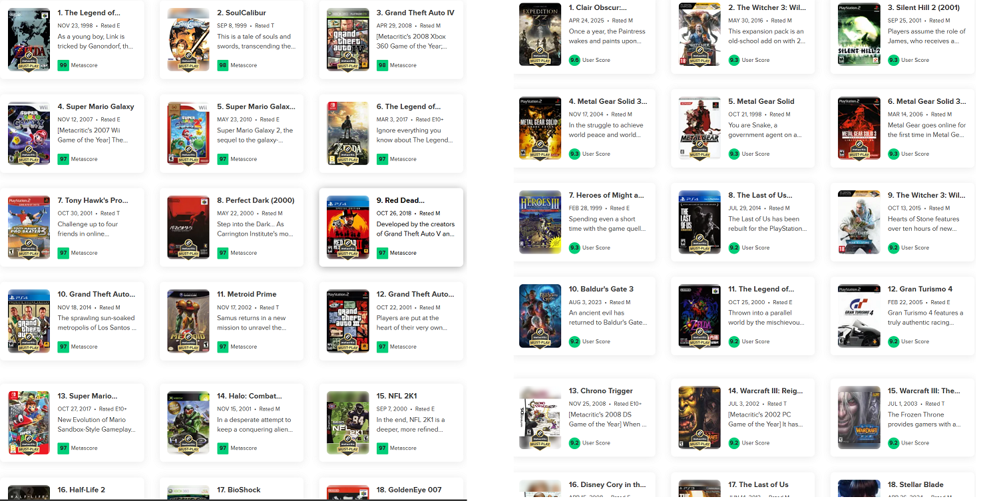This screenshot has width=985, height=501.
Task: Open the "13. Super Mario..." title link
Action: pyautogui.click(x=87, y=396)
